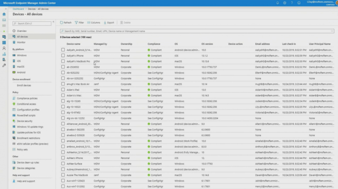Open Enroll devices
The image size is (338, 189).
24,85
